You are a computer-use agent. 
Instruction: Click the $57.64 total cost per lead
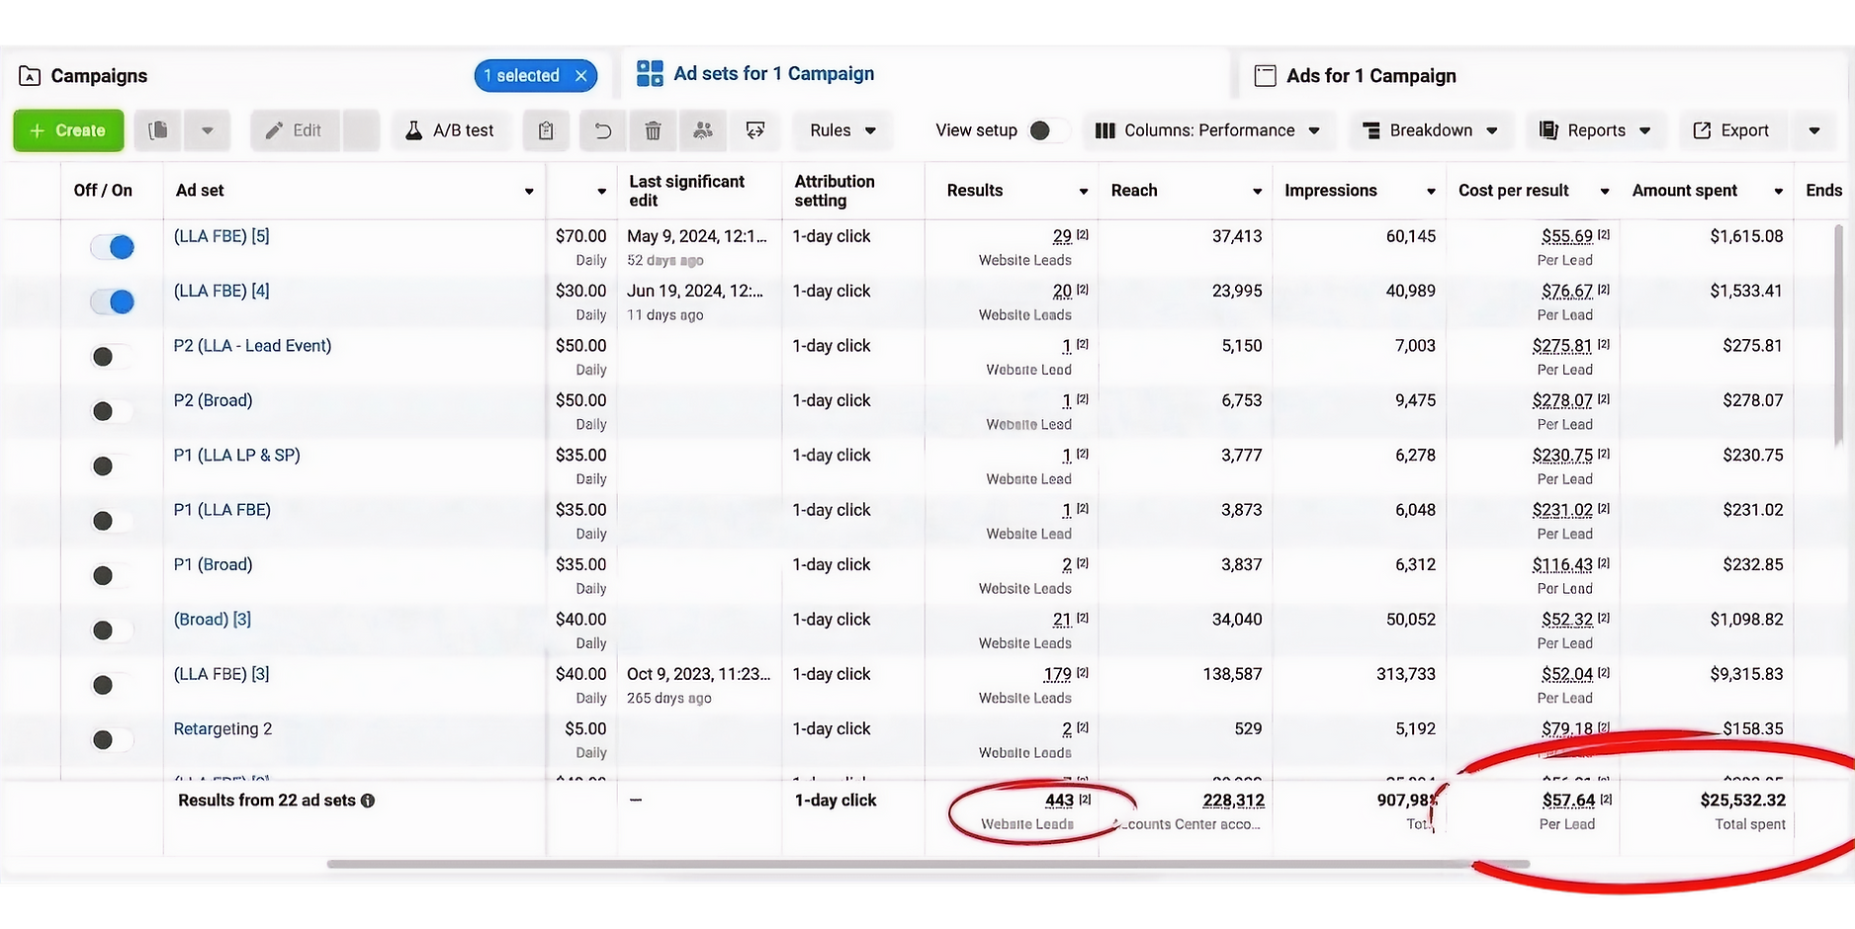1568,801
